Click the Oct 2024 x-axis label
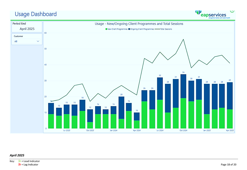The image size is (247, 170). 183,130
